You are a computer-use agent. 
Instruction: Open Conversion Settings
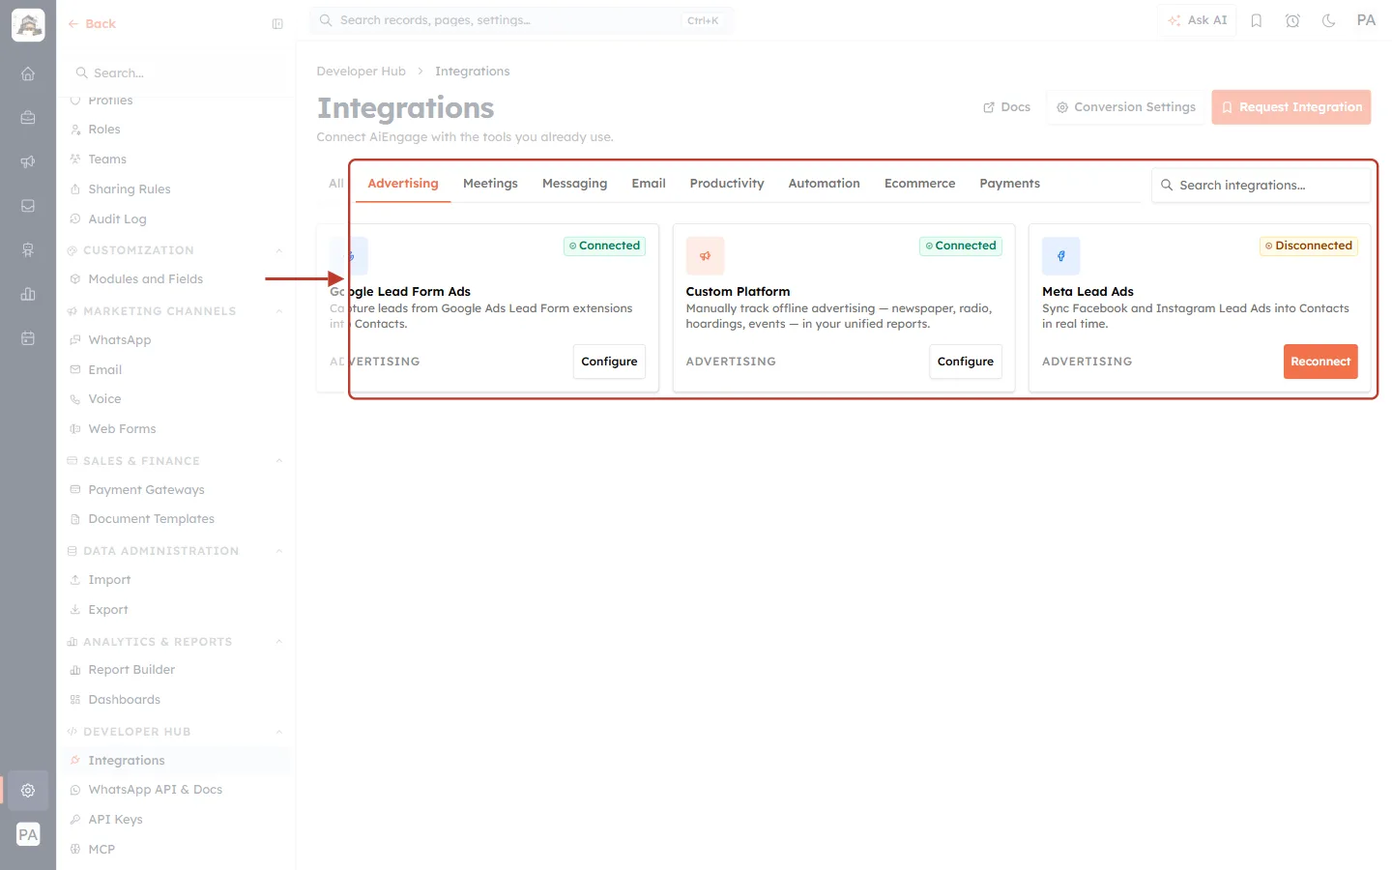coord(1126,107)
